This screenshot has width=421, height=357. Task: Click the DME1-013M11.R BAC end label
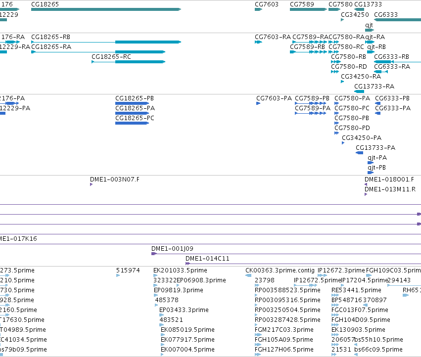pyautogui.click(x=390, y=189)
